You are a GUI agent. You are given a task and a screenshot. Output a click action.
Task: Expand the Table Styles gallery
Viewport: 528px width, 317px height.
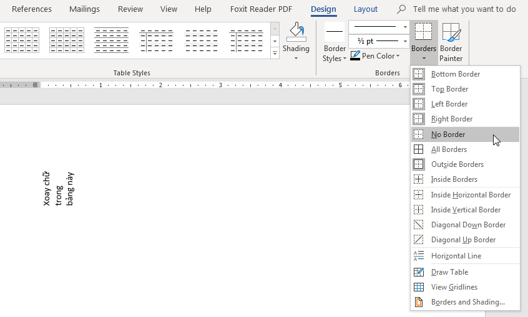click(x=275, y=54)
